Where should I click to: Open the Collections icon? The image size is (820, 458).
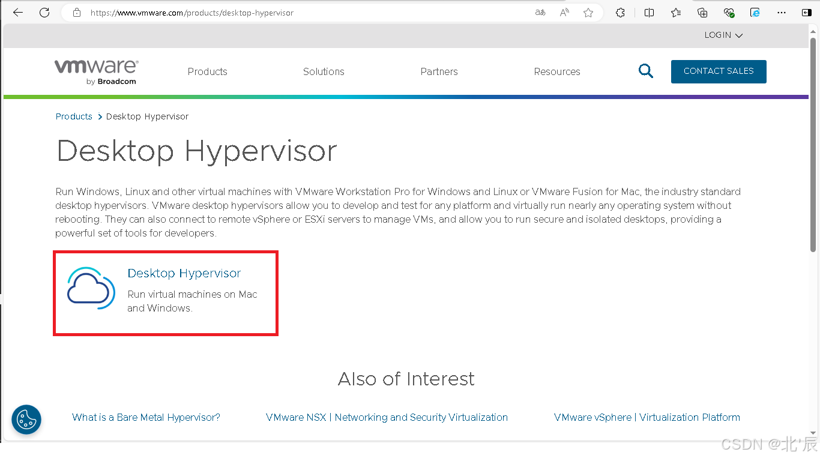click(x=702, y=13)
